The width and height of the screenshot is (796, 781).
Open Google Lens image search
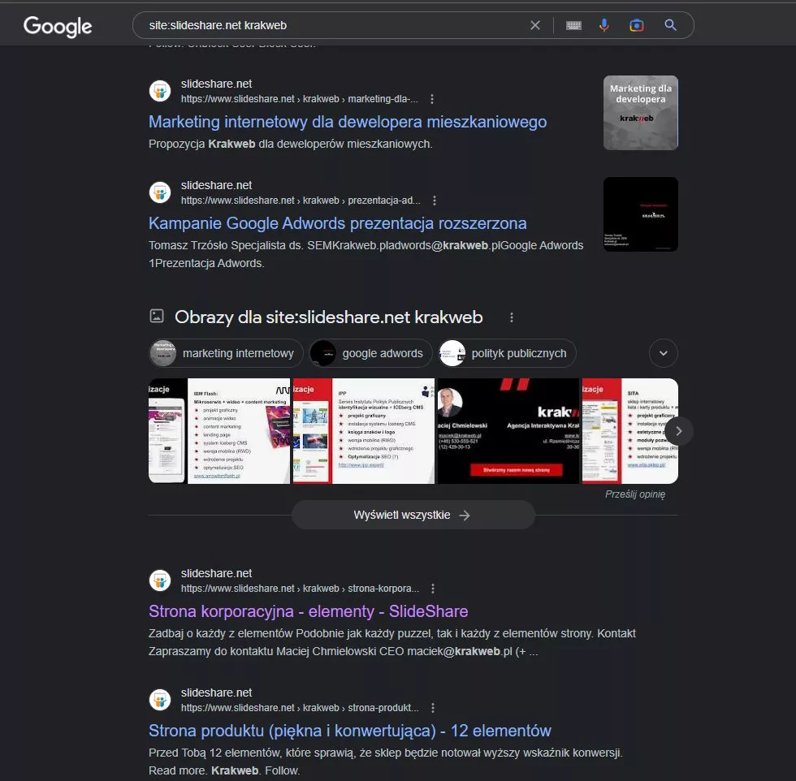click(x=637, y=25)
